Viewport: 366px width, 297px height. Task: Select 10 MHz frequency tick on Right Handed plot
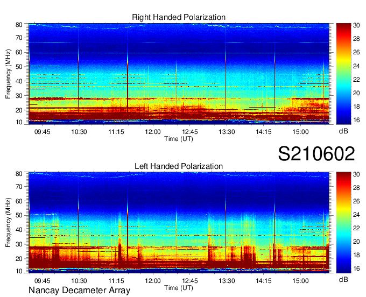coord(19,122)
